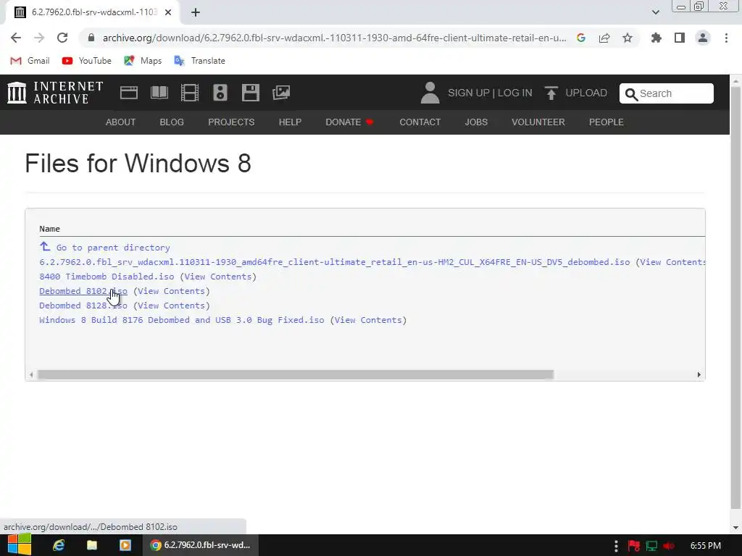Open the Gmail bookmark
Image resolution: width=742 pixels, height=556 pixels.
click(x=30, y=61)
